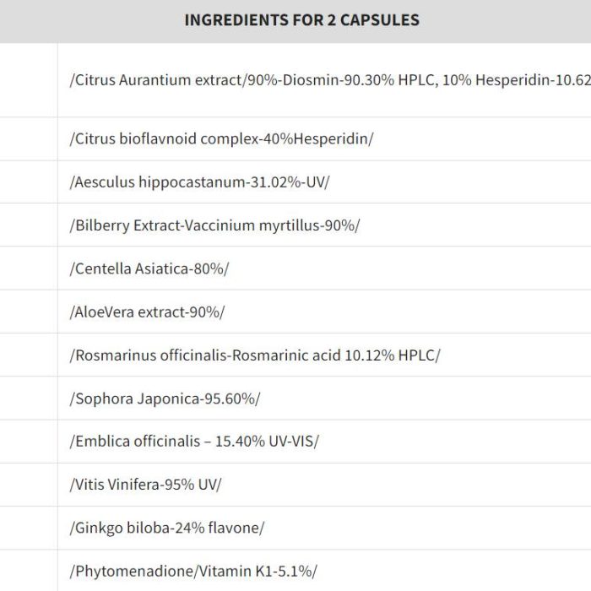The height and width of the screenshot is (591, 591).
Task: Click the Phytomenadione/Vitamin K1-5.1% row
Action: (324, 571)
